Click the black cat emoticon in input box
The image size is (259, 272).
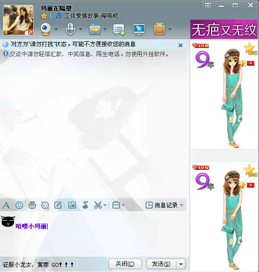[8, 221]
